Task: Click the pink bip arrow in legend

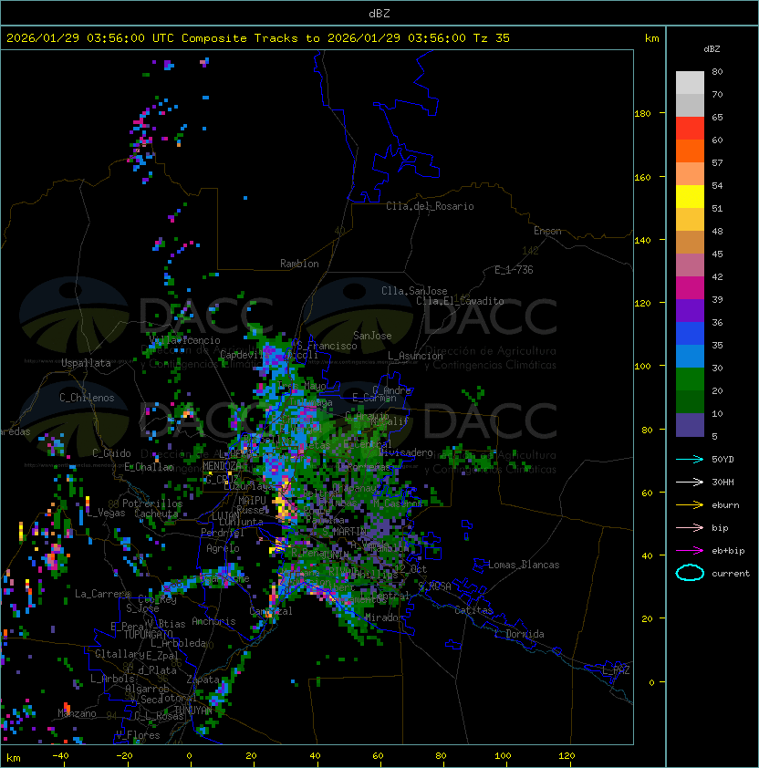Action: click(690, 528)
